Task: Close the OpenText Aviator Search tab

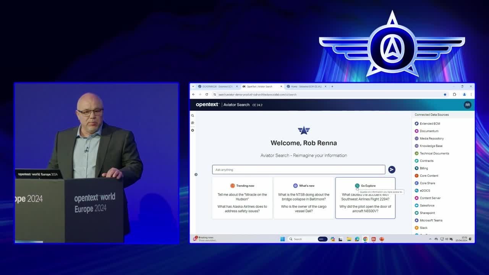Action: point(281,86)
